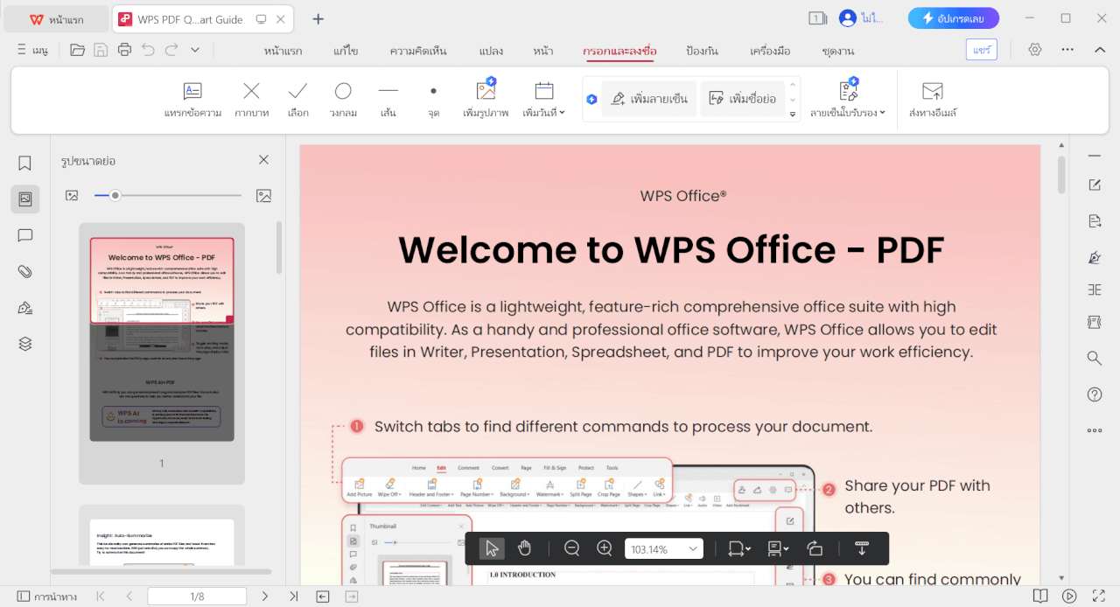
Task: Click the Upgrade Now (อัปเกรดเลย) button
Action: pyautogui.click(x=954, y=18)
